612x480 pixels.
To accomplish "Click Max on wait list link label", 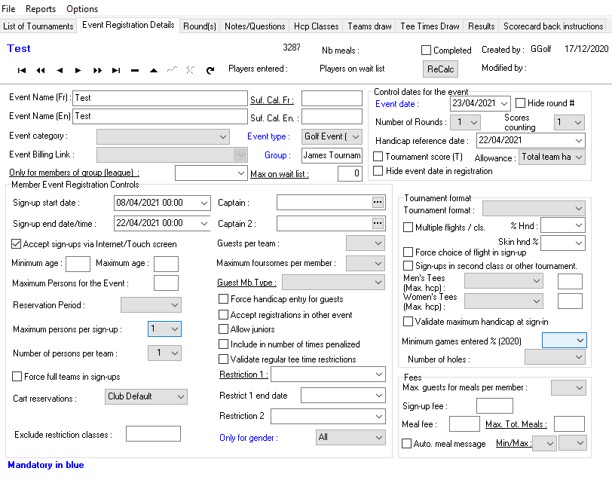I will 280,174.
